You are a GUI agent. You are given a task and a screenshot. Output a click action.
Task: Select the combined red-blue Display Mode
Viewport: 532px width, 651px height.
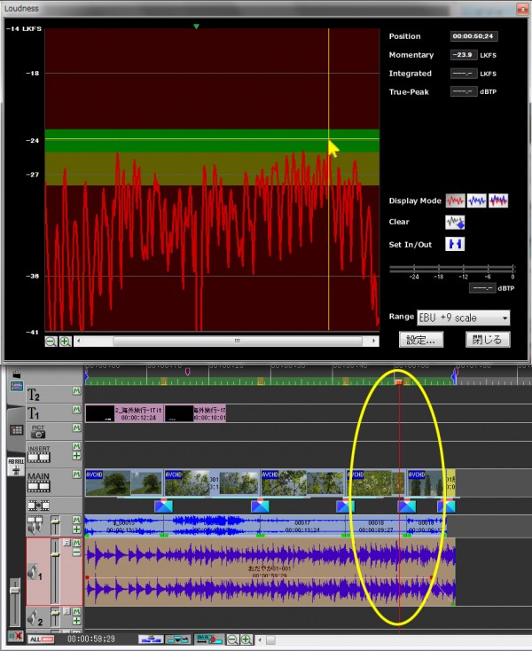tap(498, 200)
